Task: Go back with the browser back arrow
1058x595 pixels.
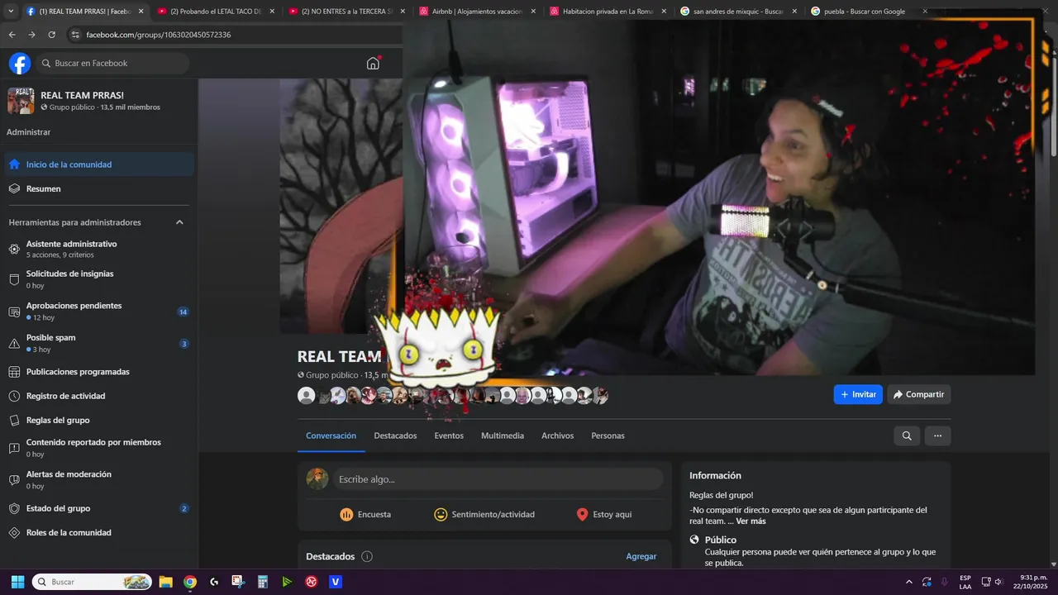Action: click(x=12, y=35)
